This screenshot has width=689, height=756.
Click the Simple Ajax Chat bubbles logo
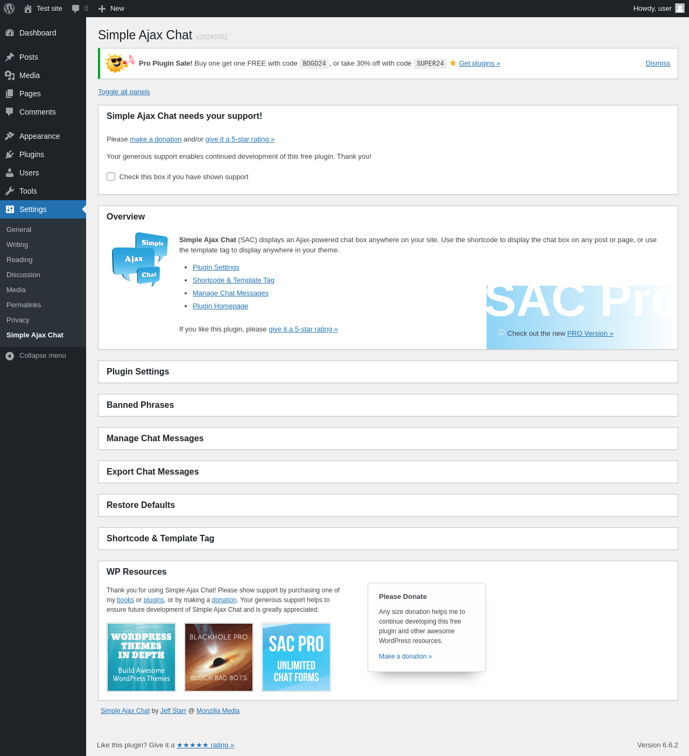[140, 259]
